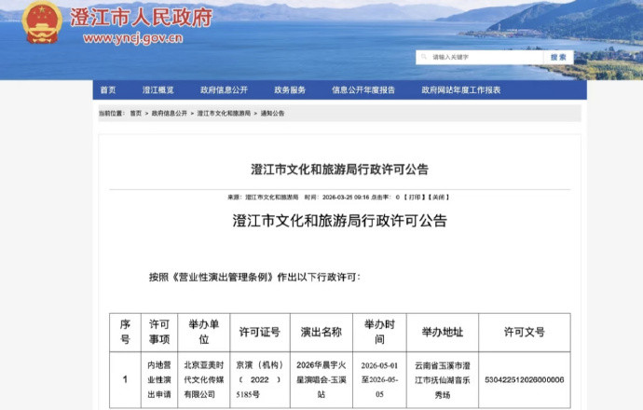Click the search magnifier icon
The image size is (643, 410).
pos(424,57)
